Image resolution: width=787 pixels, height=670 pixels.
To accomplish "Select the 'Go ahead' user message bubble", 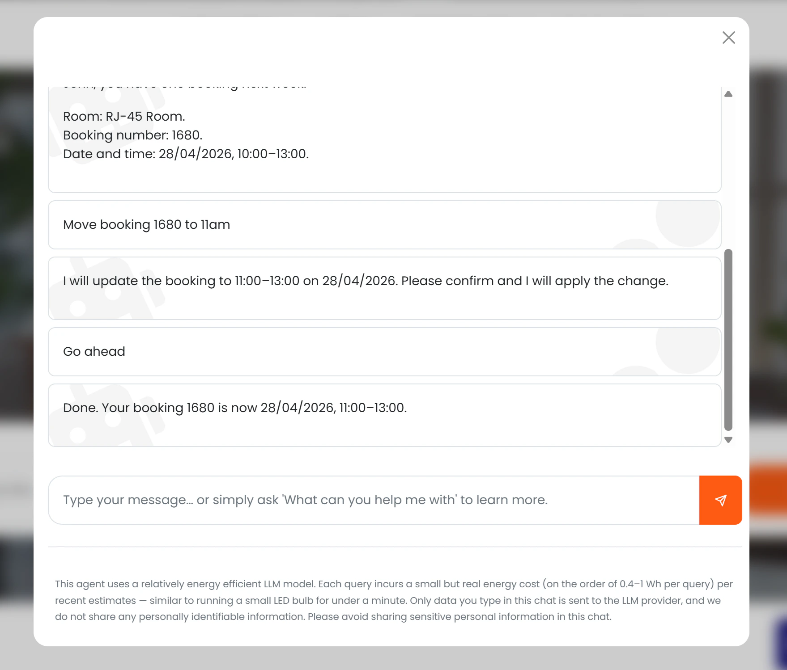I will (385, 351).
